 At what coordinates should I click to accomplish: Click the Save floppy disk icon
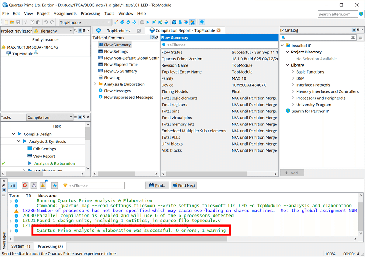click(x=18, y=22)
